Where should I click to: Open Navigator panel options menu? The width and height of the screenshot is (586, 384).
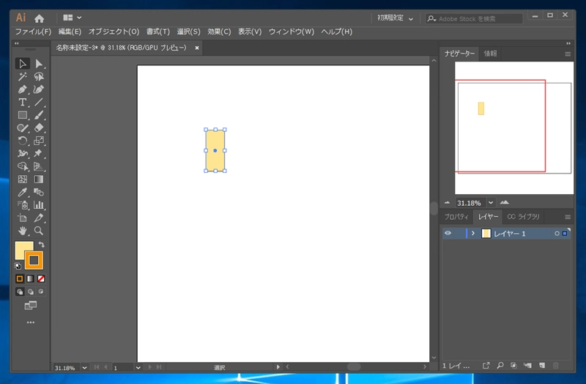[x=568, y=53]
